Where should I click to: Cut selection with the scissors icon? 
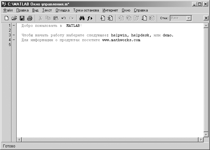[x=40, y=18]
